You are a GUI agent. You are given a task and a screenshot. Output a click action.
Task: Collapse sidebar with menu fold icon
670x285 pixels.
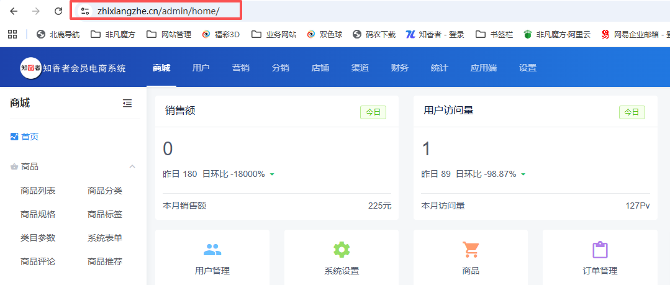tap(127, 103)
